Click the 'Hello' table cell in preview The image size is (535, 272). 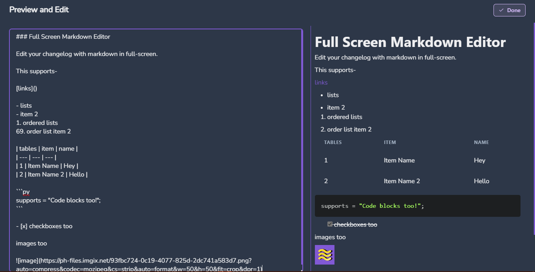481,181
